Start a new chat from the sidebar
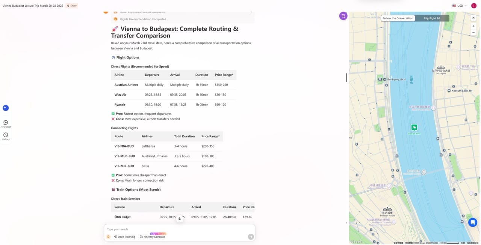 [x=6, y=123]
